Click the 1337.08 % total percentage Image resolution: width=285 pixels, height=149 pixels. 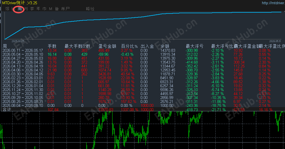pos(130,109)
